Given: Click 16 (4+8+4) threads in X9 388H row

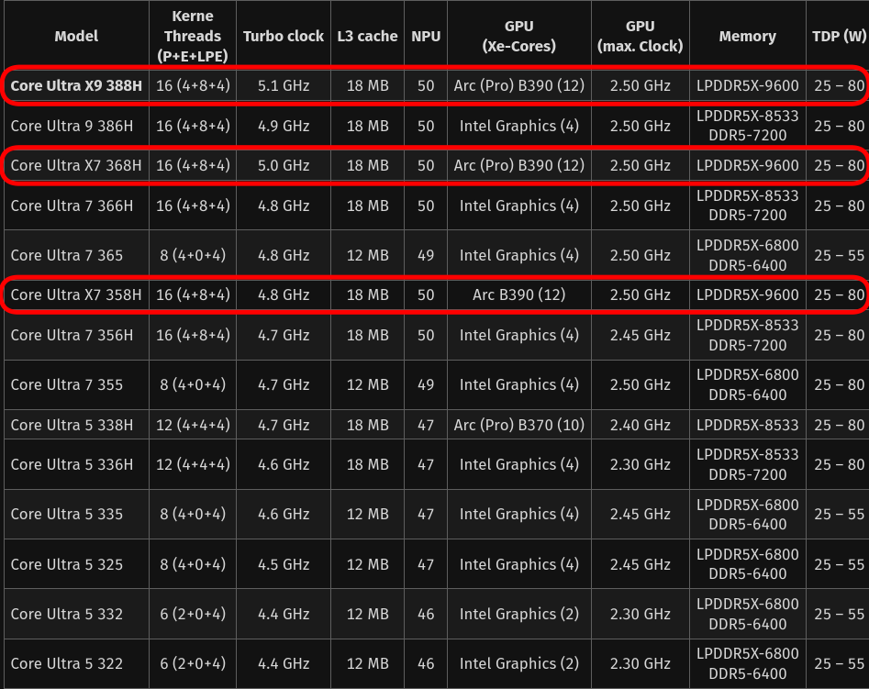Looking at the screenshot, I should 193,85.
